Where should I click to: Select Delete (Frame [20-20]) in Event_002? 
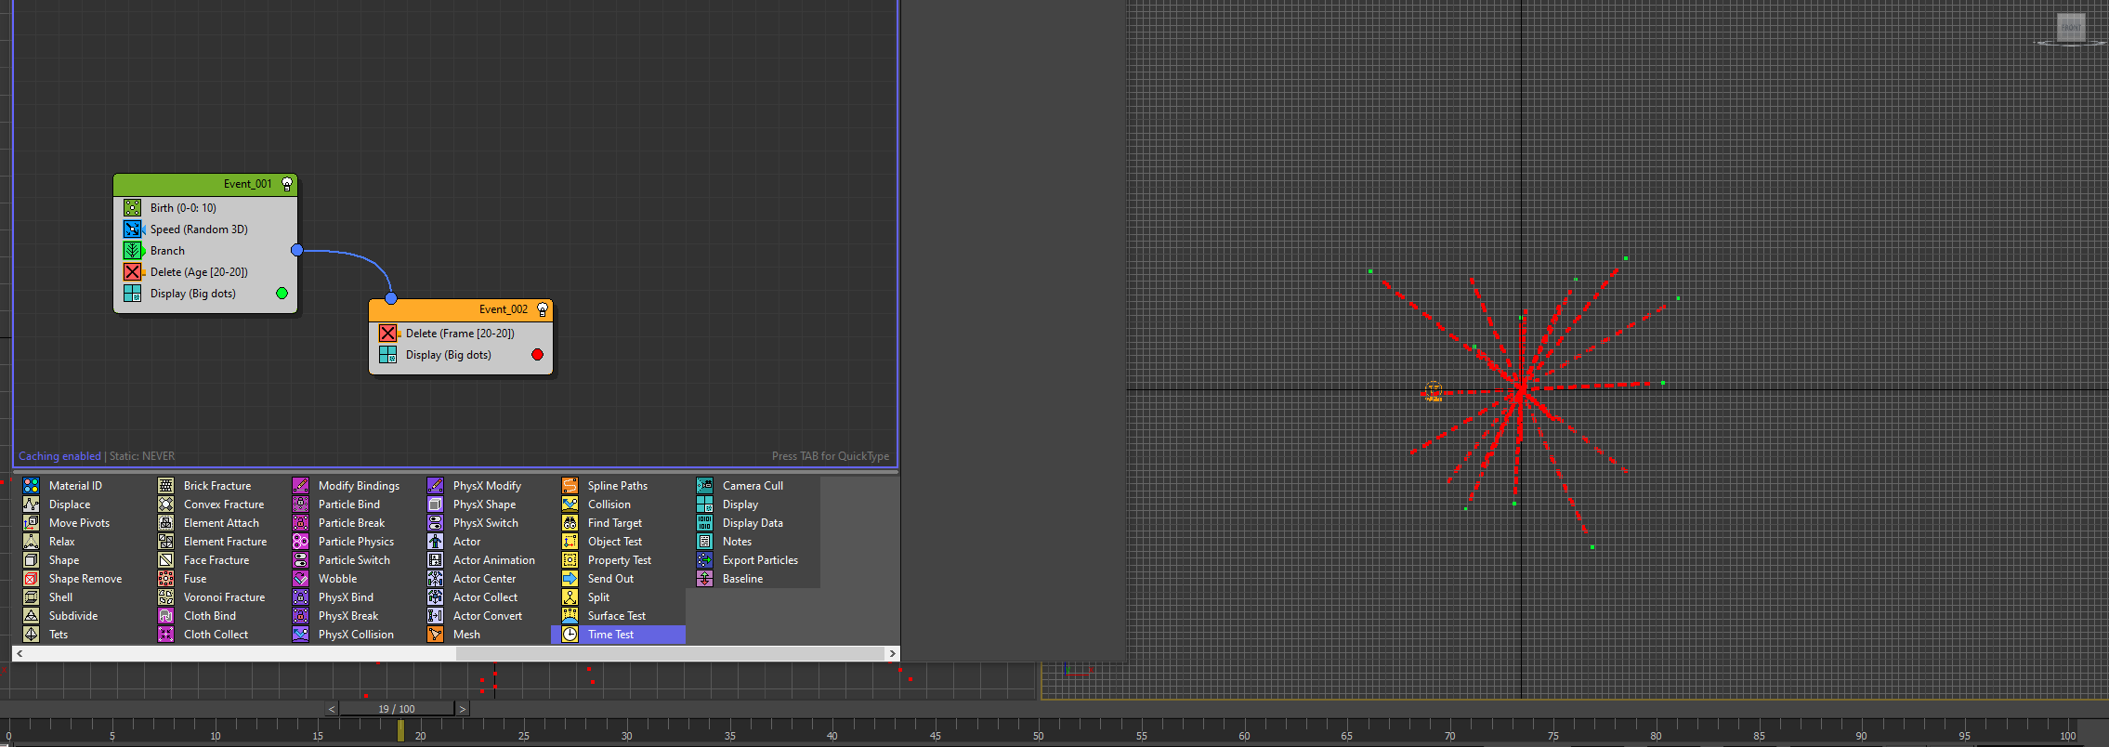459,334
